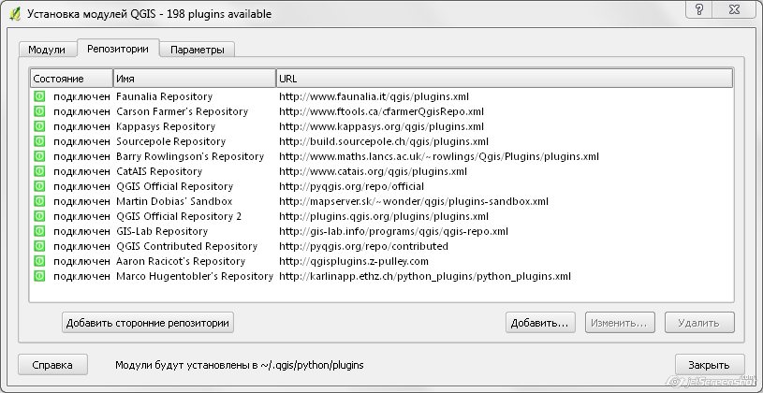Select the GIS-Lab Repository name

(162, 231)
